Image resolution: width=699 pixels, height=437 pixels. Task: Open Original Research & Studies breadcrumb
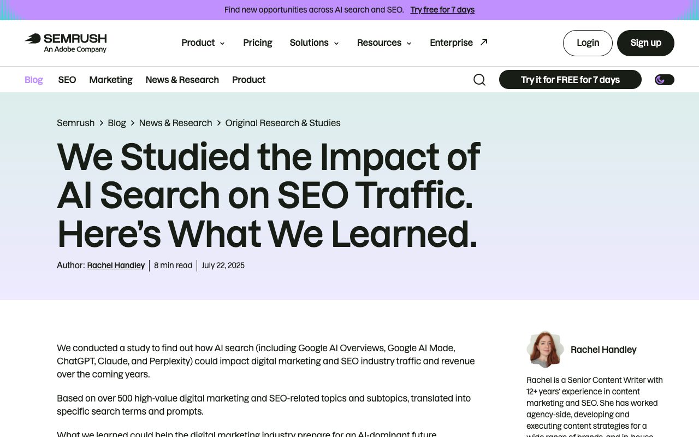click(x=283, y=123)
